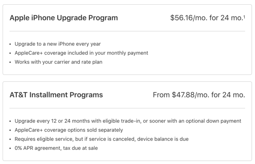Image resolution: width=255 pixels, height=164 pixels.
Task: Click AppleCare+ coverage options sold separately
Action: point(69,130)
